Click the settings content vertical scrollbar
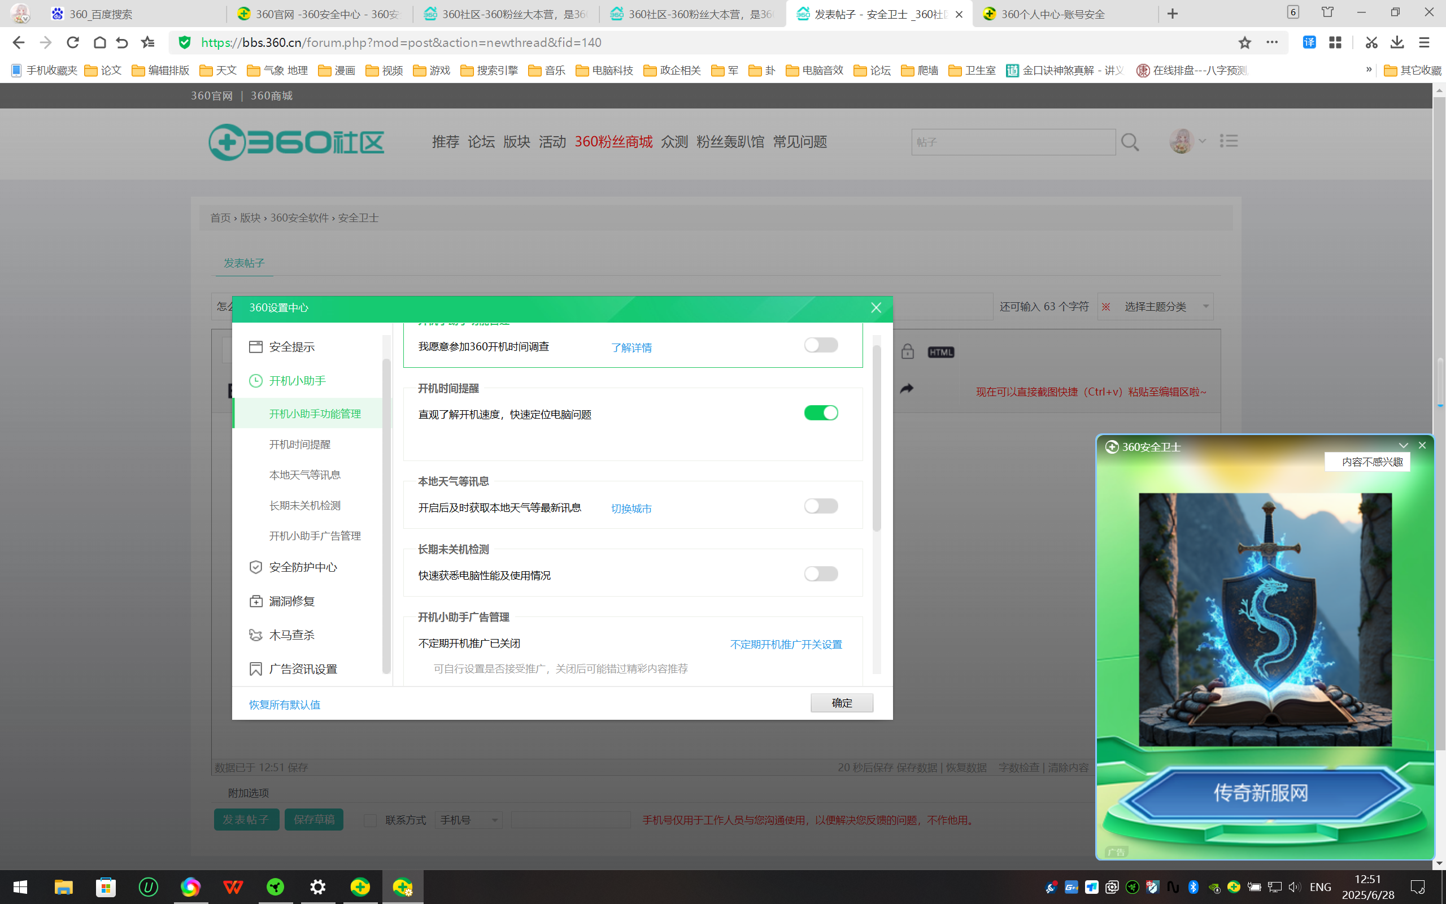 pyautogui.click(x=877, y=438)
